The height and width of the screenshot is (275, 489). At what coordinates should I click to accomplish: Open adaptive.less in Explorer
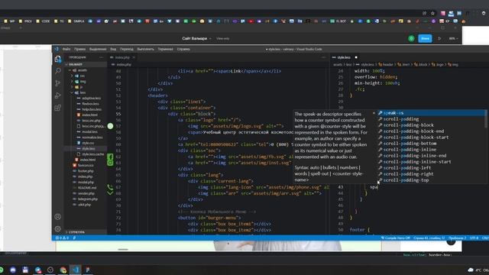[x=91, y=99]
